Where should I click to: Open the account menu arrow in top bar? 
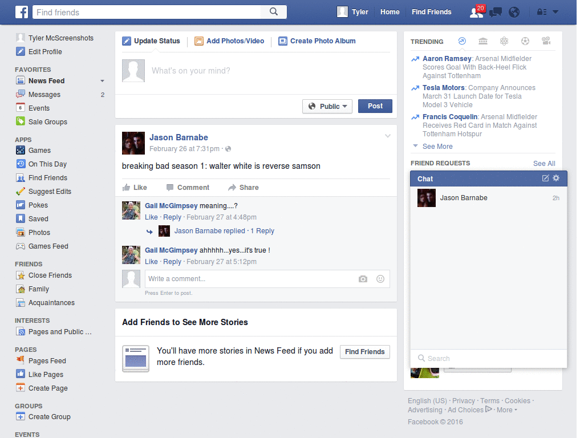[555, 12]
